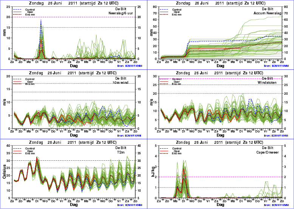Click the 'Accum Neerslag' chart label
This screenshot has width=294, height=209.
coord(268,13)
